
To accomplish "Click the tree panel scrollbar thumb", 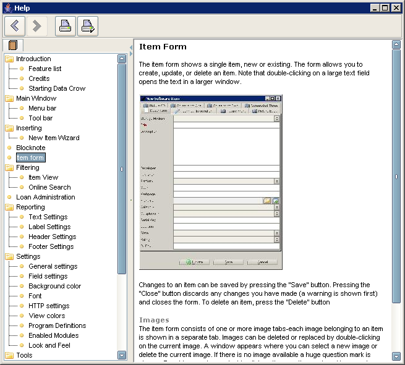I will [122, 169].
